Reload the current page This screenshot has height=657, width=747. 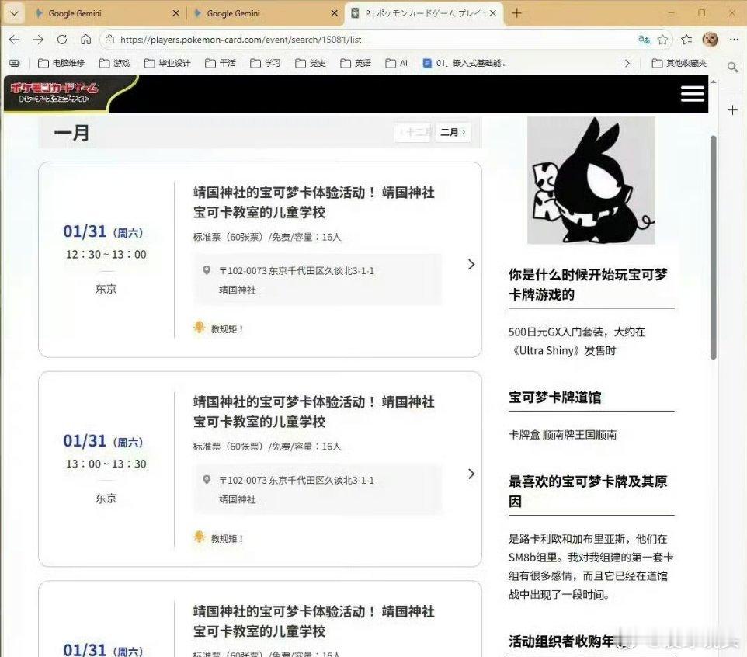(62, 40)
